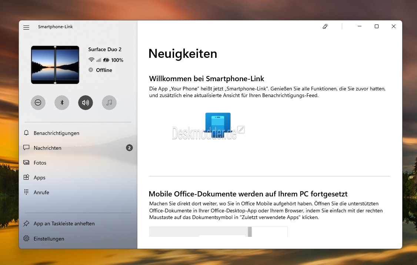Click the party popper Neuigkeiten icon
Viewport: 417px width, 265px height.
325,26
